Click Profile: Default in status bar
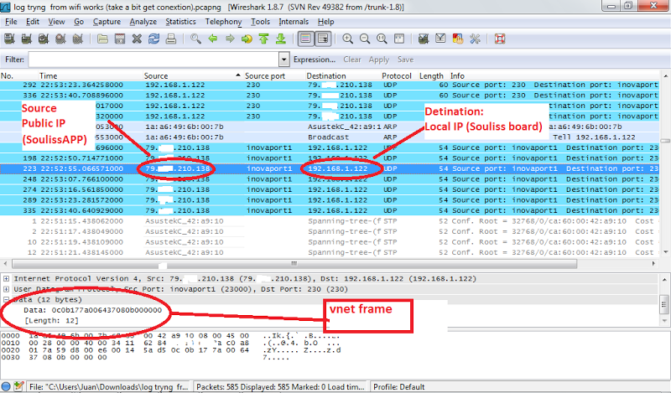671x393 pixels. click(x=399, y=387)
